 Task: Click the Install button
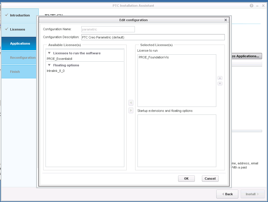[252, 194]
